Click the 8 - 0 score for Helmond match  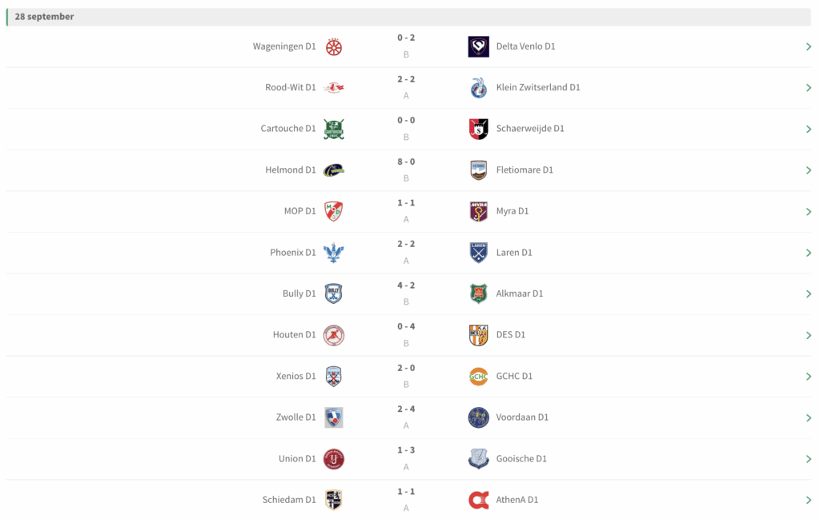[406, 162]
